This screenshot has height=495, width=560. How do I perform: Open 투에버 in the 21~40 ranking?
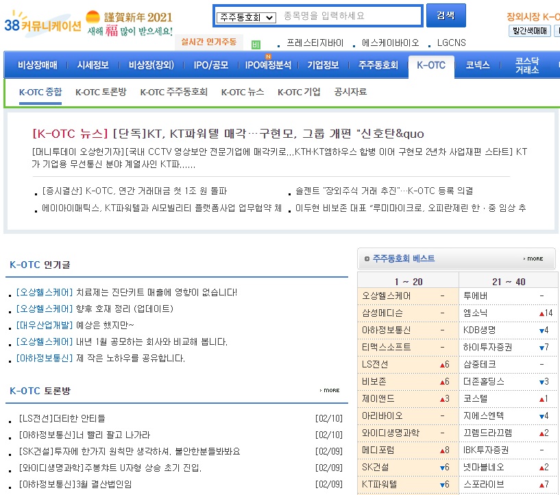click(x=476, y=295)
